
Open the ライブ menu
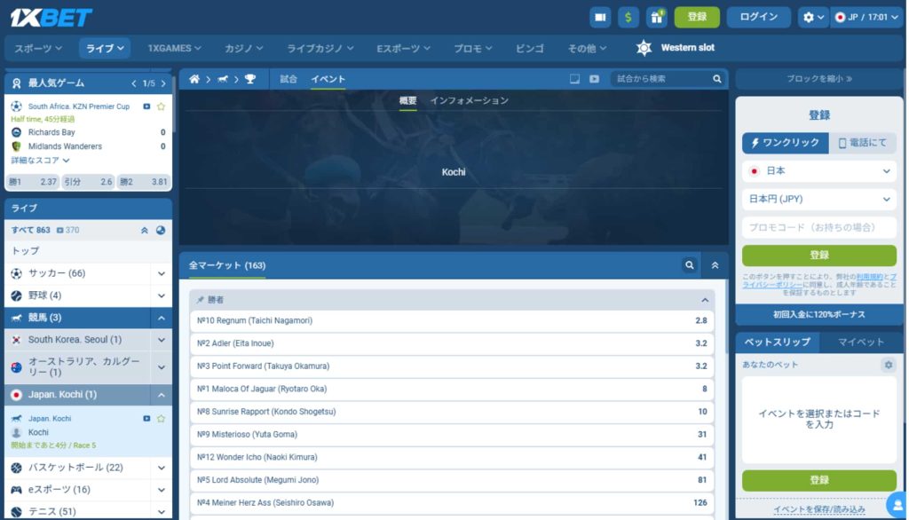click(105, 48)
